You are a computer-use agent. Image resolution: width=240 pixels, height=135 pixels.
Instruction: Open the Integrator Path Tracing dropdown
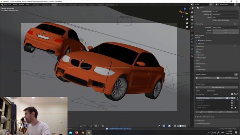[x=225, y=27]
